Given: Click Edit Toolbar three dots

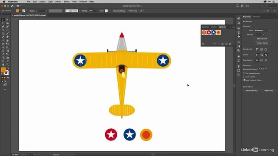Looking at the screenshot, I should click(5, 89).
